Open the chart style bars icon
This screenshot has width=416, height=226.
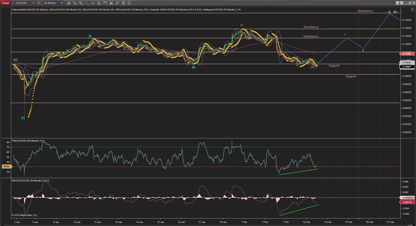69,3
